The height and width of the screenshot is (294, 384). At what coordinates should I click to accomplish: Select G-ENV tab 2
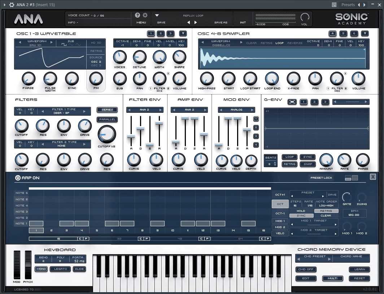(314, 102)
